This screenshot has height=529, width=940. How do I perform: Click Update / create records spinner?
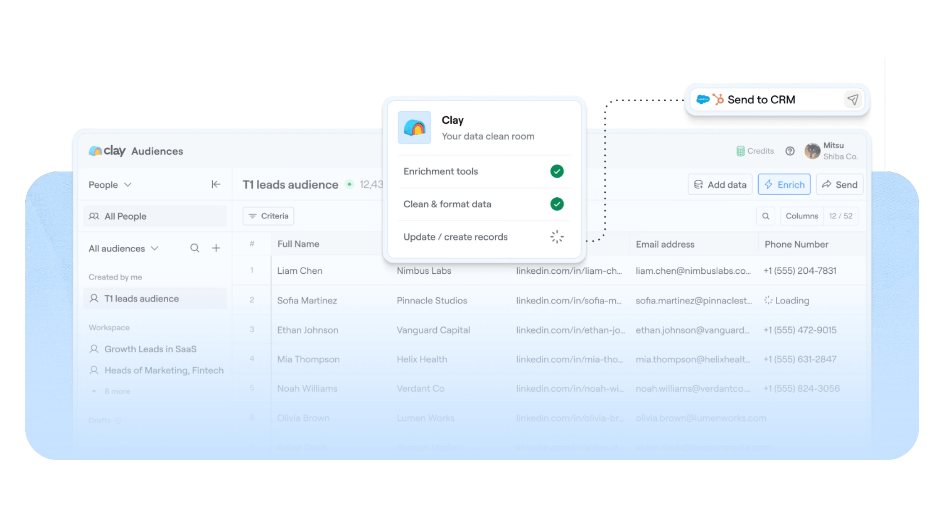pyautogui.click(x=557, y=237)
